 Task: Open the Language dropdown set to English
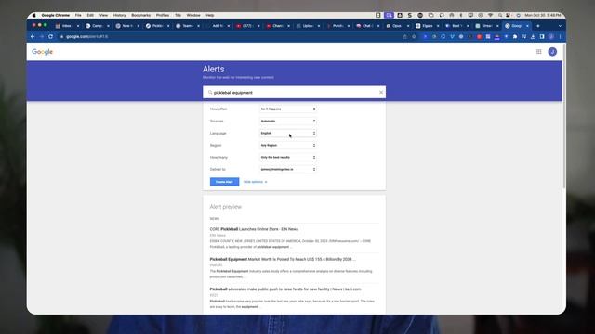click(x=288, y=134)
